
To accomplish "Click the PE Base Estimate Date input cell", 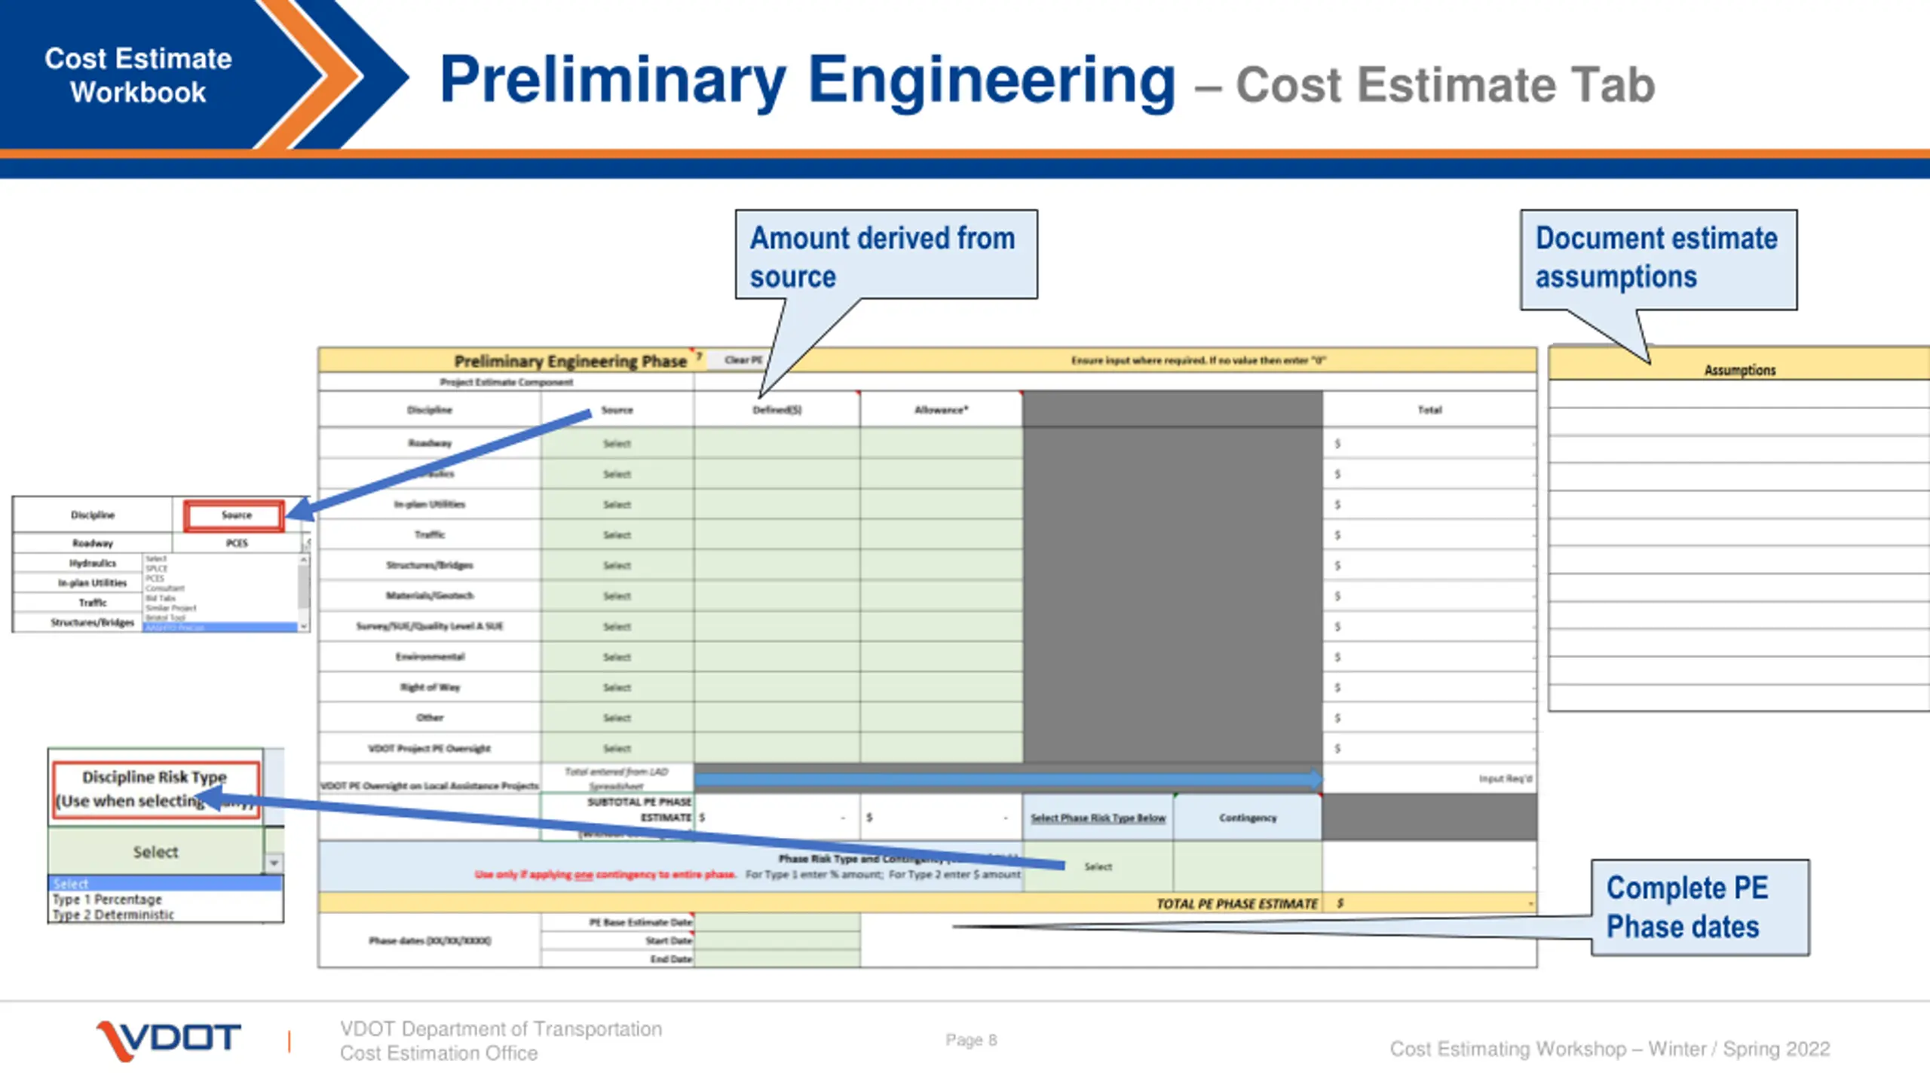I will [777, 922].
